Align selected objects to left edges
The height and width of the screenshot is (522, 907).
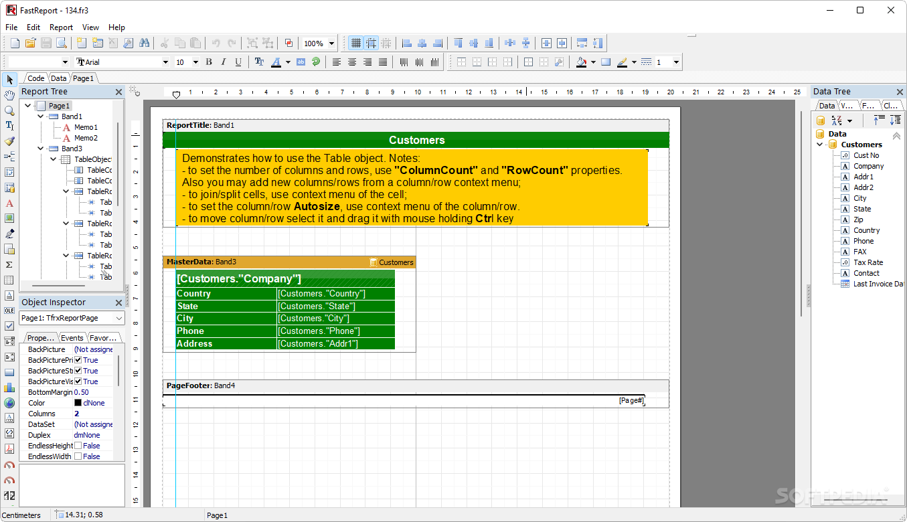tap(407, 43)
